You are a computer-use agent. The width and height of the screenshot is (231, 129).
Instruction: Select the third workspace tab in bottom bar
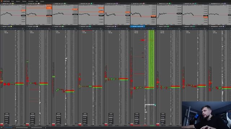pyautogui.click(x=36, y=128)
